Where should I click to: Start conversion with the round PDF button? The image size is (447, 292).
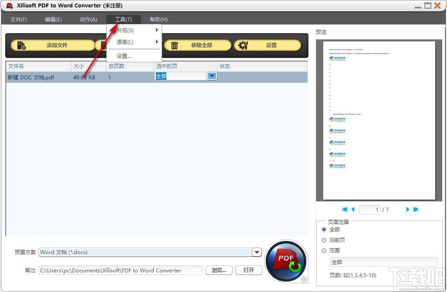coord(286,261)
